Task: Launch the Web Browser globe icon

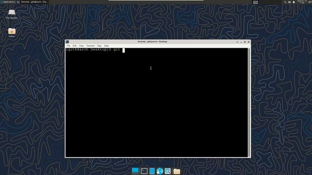Action: [x=160, y=171]
